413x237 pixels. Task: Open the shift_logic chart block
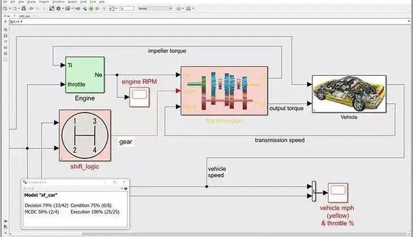[85, 135]
